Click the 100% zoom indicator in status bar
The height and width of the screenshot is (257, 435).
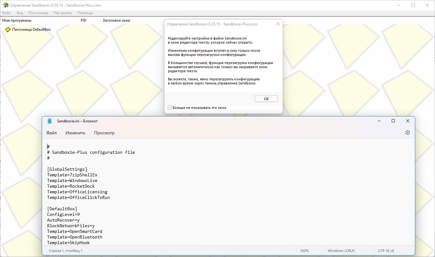[x=304, y=250]
